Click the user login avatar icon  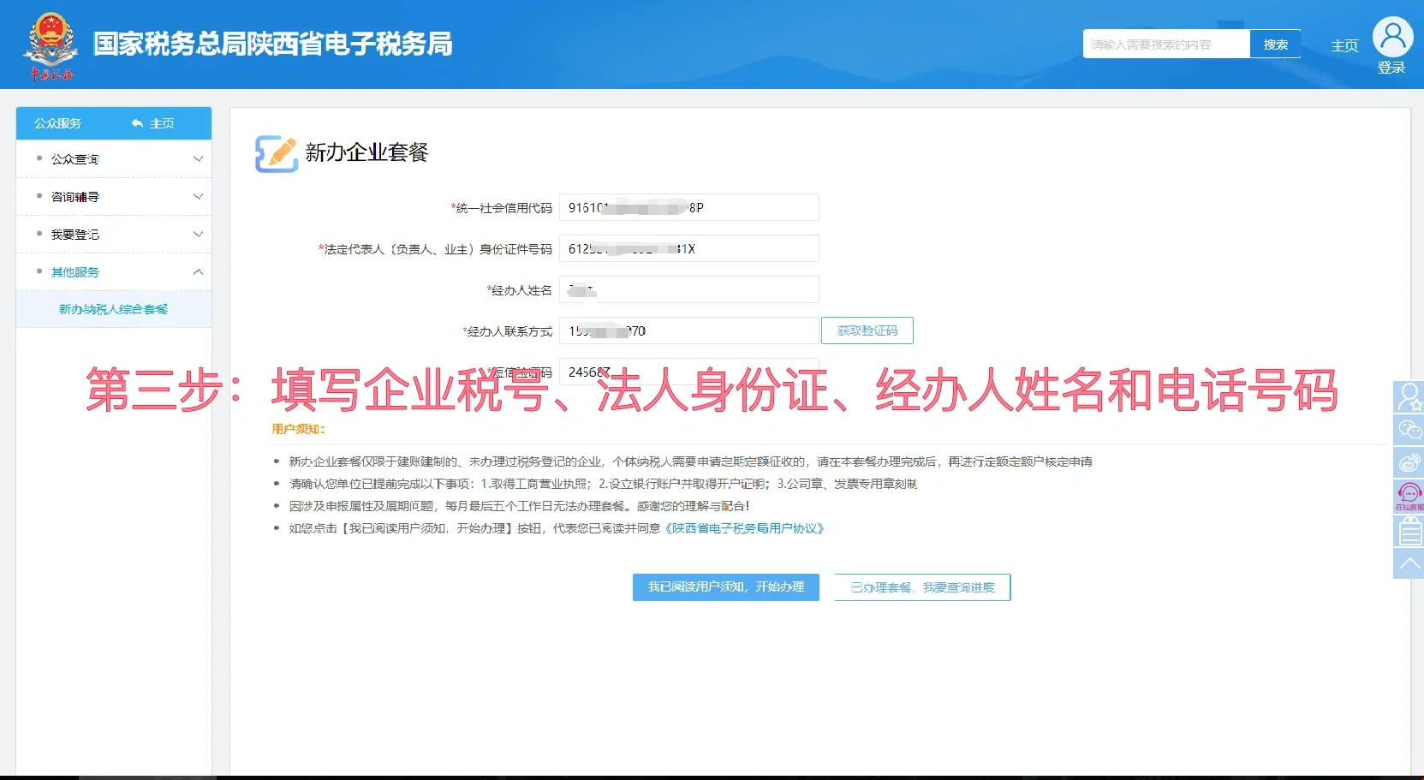click(1391, 38)
